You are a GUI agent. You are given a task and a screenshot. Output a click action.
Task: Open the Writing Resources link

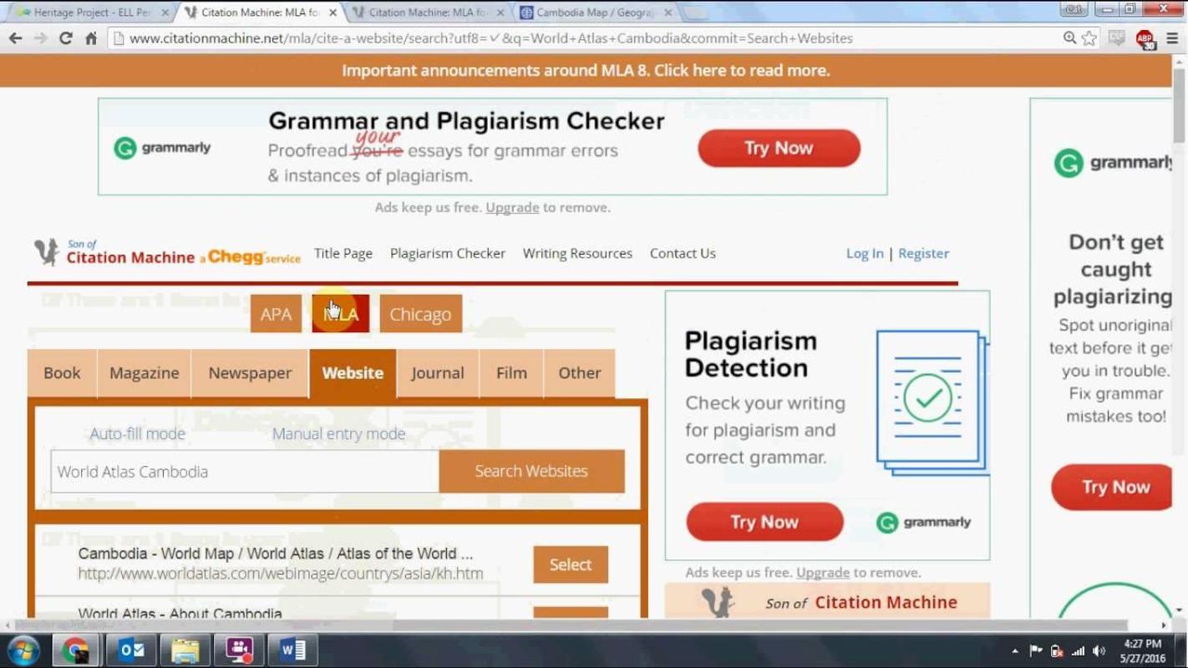[577, 253]
